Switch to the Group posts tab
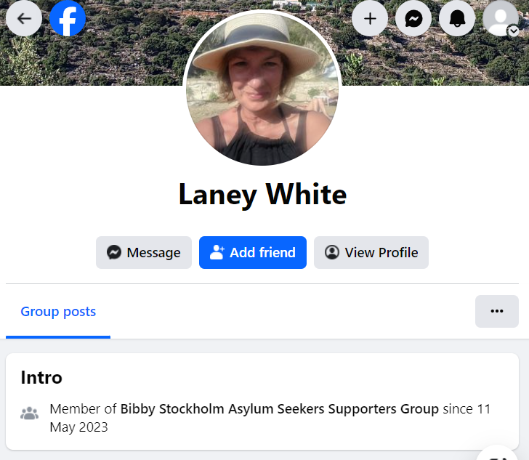 58,312
